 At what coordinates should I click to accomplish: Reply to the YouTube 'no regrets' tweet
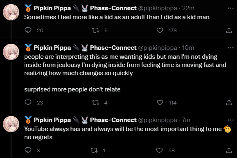(x=28, y=150)
